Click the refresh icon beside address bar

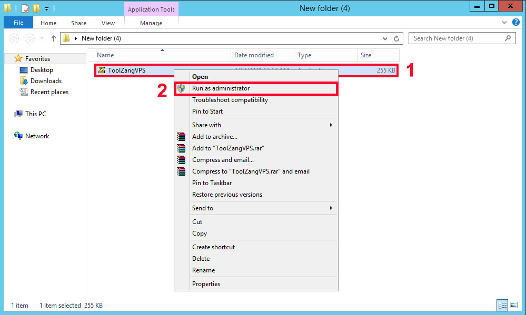tap(398, 38)
